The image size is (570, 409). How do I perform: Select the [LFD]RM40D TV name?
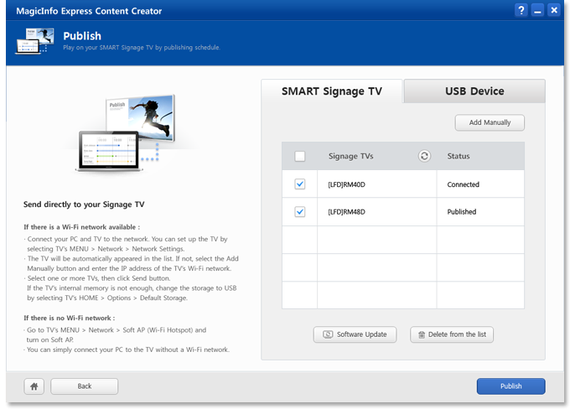[x=346, y=184]
